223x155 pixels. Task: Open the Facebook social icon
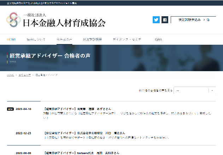[164, 20]
